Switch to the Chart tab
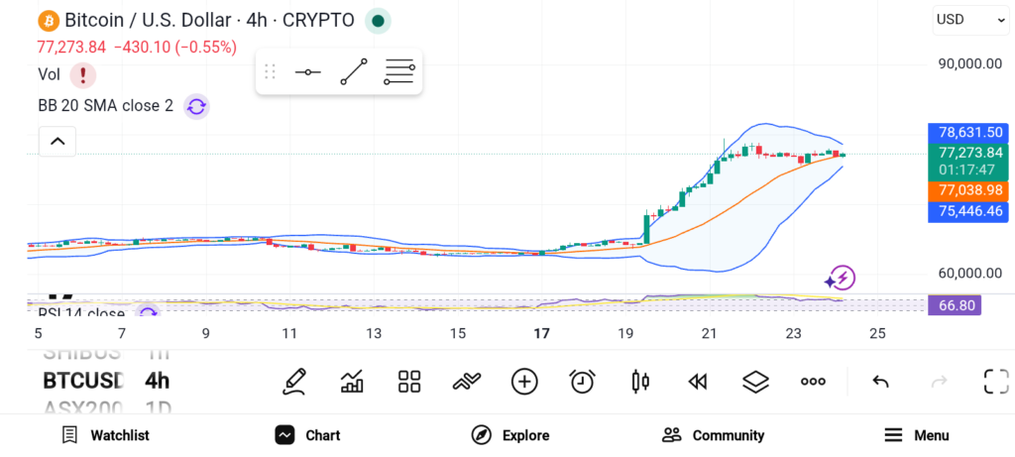The height and width of the screenshot is (457, 1015). (307, 435)
